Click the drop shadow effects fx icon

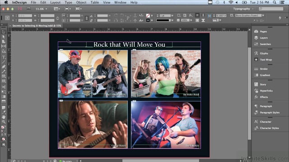click(191, 16)
